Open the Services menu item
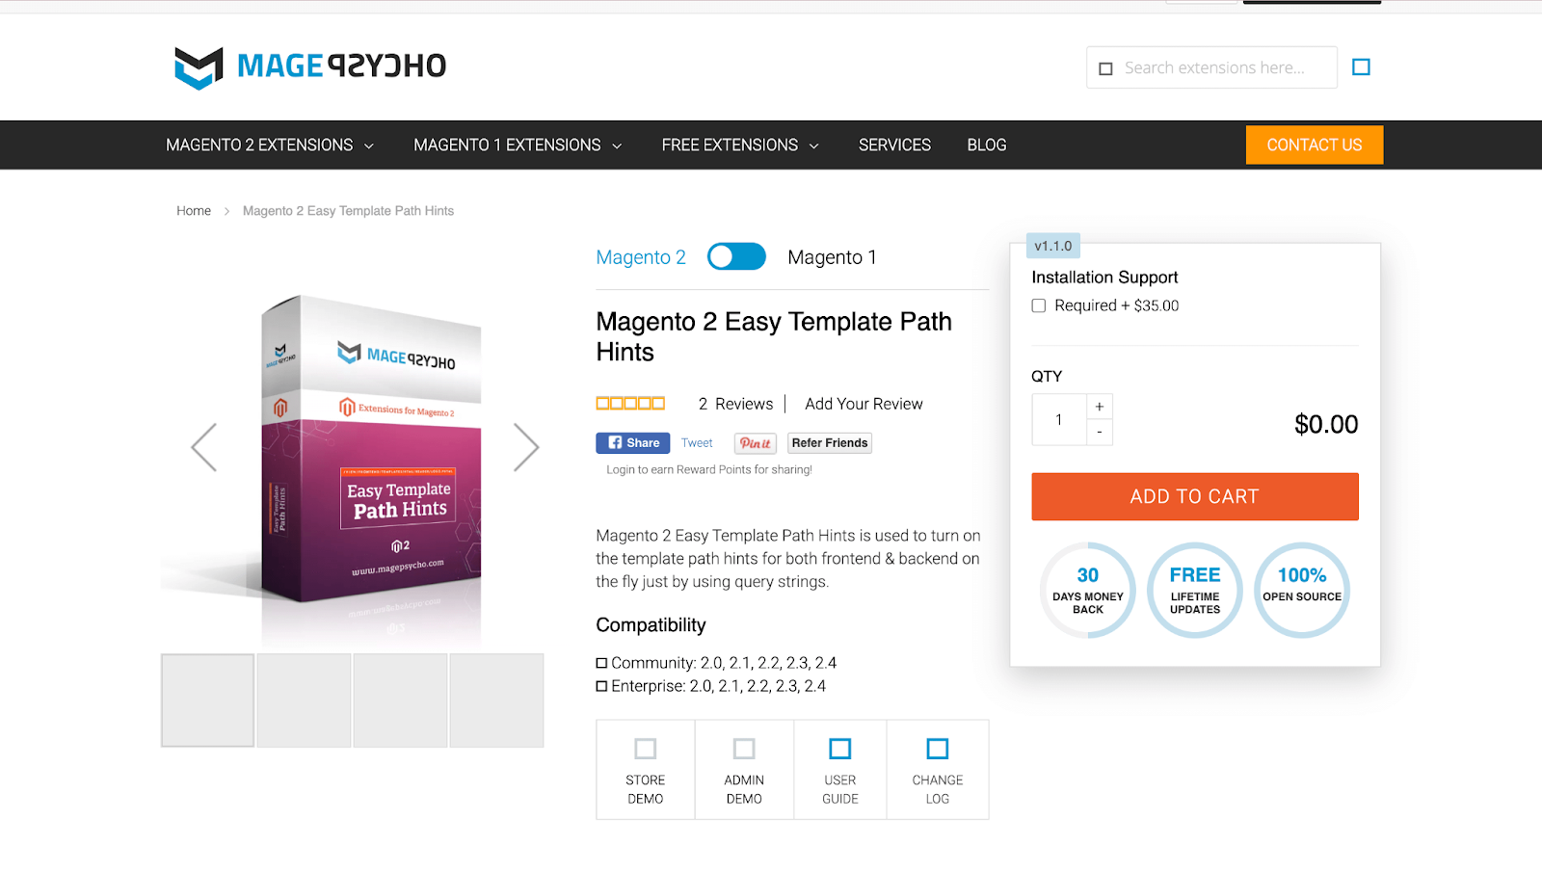 click(894, 145)
